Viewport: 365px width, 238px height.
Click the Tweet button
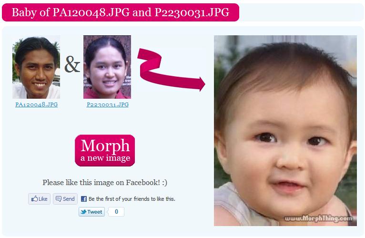(91, 212)
